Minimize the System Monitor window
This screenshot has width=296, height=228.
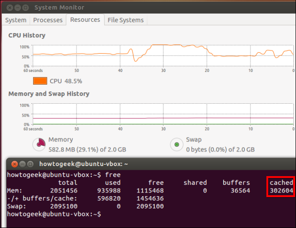[x=18, y=8]
